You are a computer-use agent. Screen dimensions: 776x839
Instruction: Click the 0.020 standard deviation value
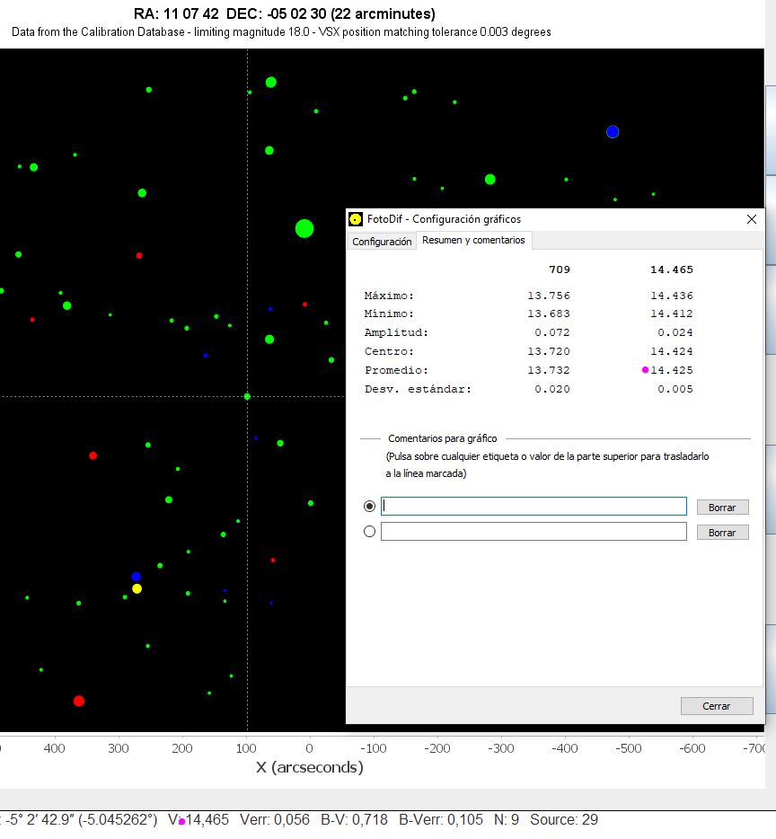[552, 389]
